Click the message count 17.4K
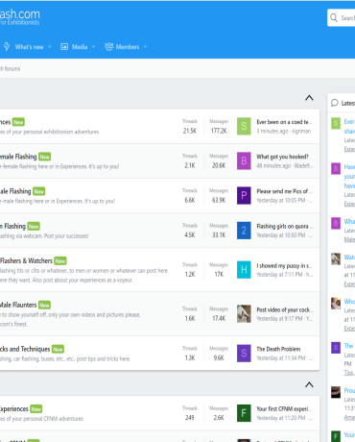 [x=219, y=318]
